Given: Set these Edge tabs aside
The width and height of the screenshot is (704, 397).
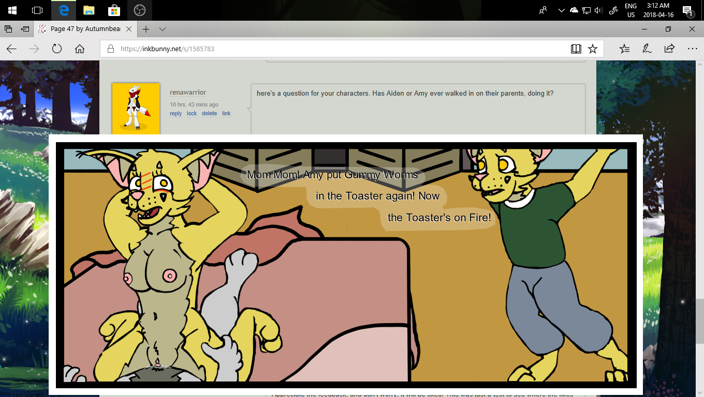Looking at the screenshot, I should 25,29.
